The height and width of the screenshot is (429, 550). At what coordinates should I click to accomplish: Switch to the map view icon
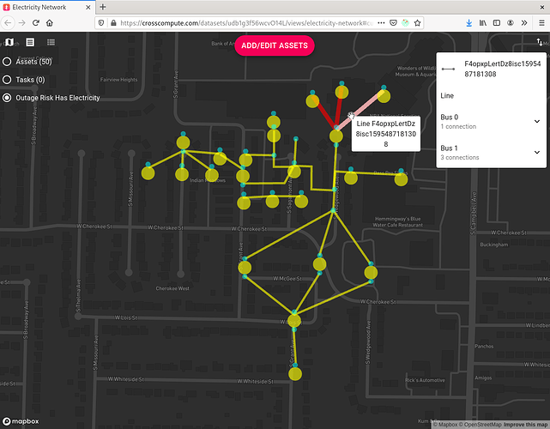pos(9,42)
